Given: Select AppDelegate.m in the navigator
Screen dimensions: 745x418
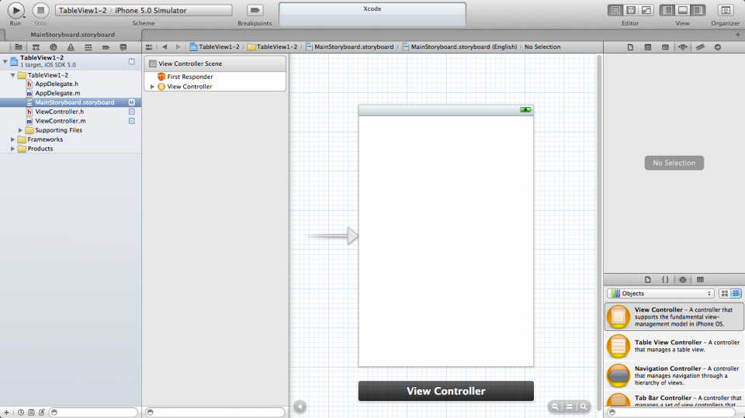Looking at the screenshot, I should click(x=57, y=93).
